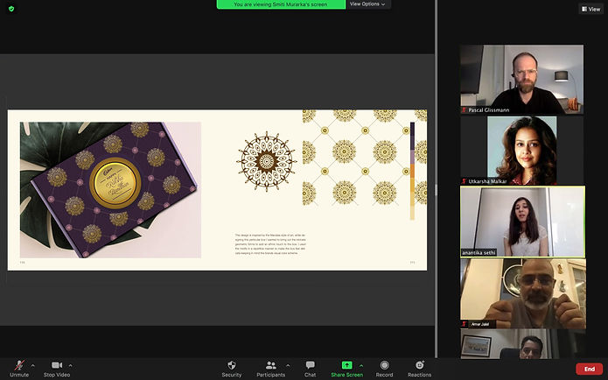The height and width of the screenshot is (380, 608).
Task: Click the Unmute microphone icon
Action: 19,365
